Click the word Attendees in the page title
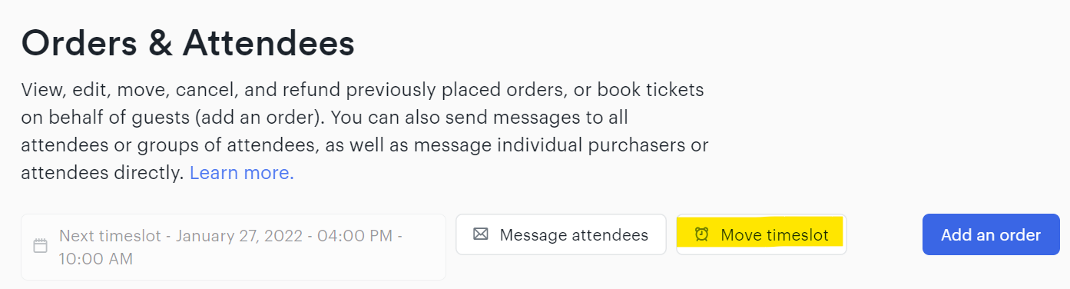 (269, 43)
